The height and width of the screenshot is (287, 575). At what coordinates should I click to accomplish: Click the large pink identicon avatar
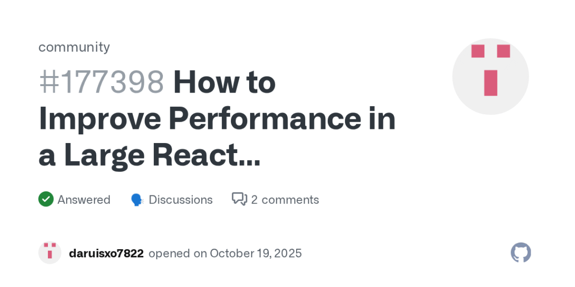pyautogui.click(x=490, y=77)
